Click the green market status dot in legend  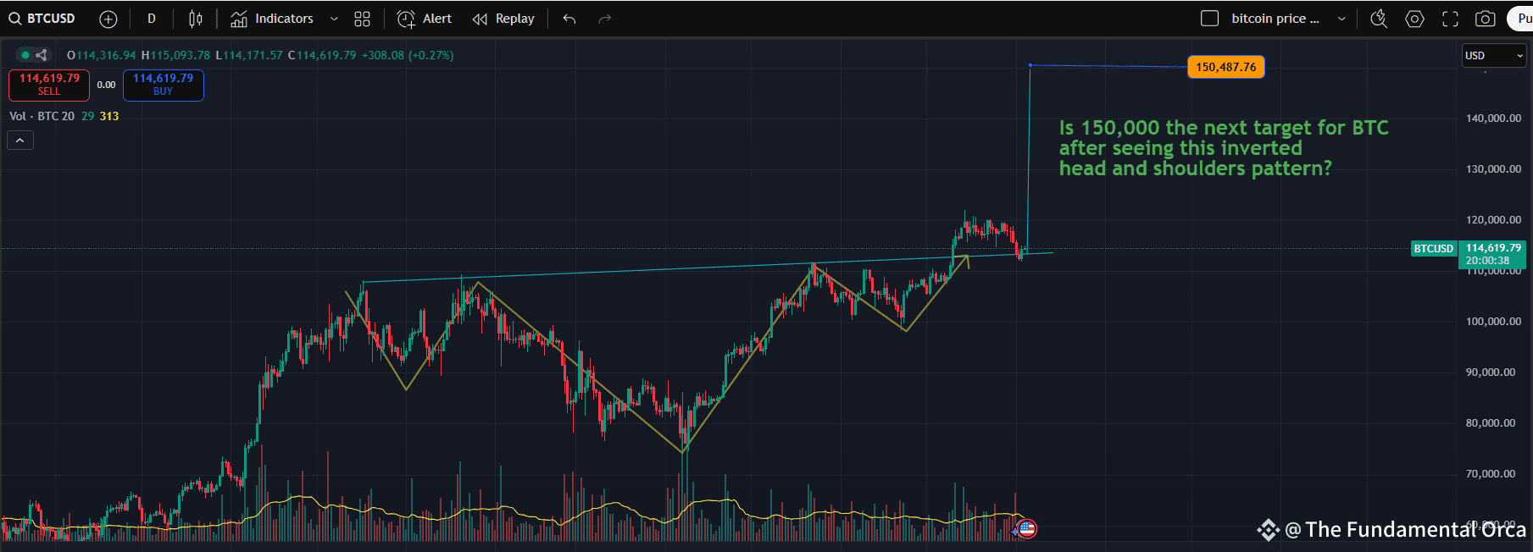click(x=25, y=55)
